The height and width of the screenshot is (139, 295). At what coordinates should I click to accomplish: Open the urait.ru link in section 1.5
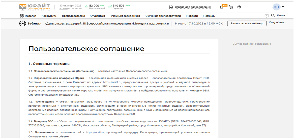(95, 132)
